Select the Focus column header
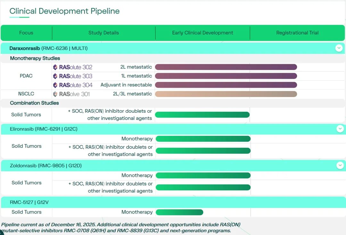This screenshot has height=235, width=346. (26, 33)
